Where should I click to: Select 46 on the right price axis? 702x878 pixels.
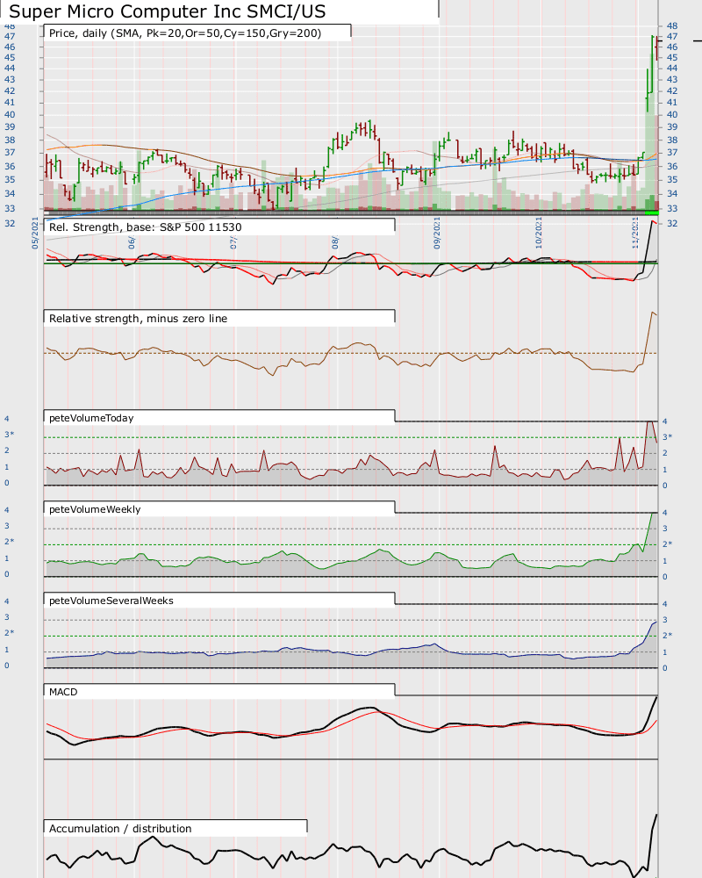(672, 47)
